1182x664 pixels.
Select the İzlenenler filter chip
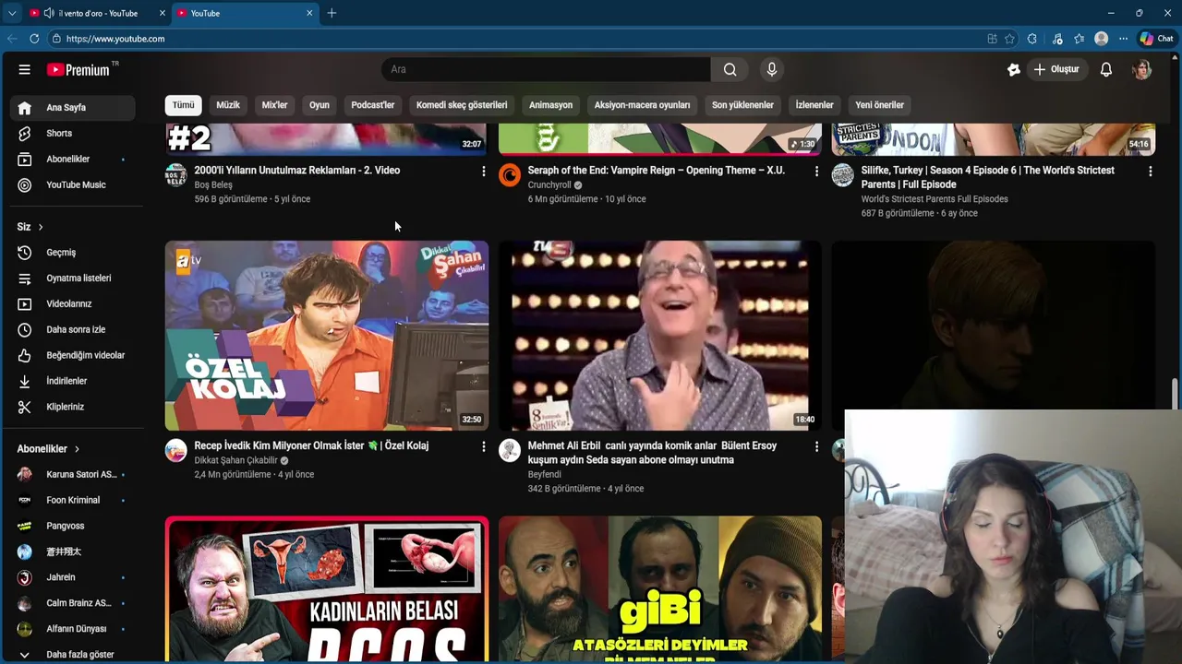click(x=814, y=105)
